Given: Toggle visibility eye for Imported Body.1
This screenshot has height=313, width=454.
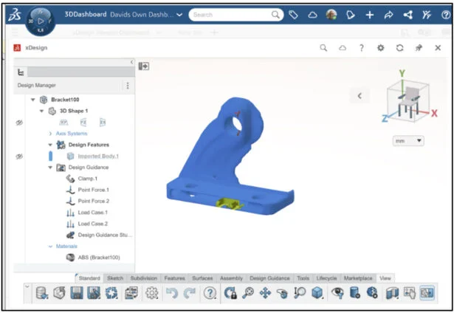Looking at the screenshot, I should click(19, 156).
